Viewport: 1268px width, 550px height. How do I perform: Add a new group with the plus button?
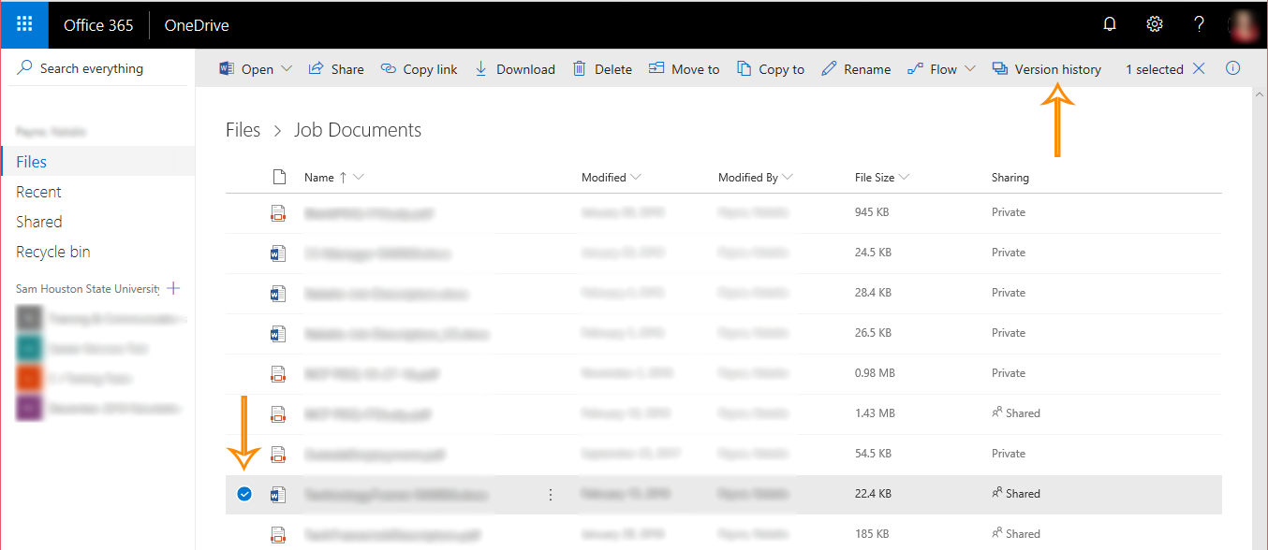pyautogui.click(x=173, y=288)
